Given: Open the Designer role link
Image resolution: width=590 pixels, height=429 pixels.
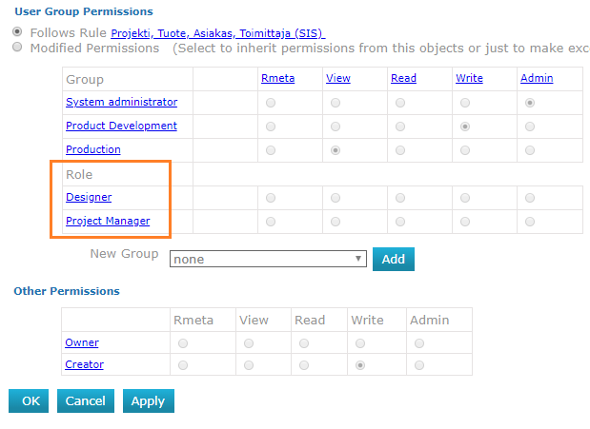Looking at the screenshot, I should [89, 197].
